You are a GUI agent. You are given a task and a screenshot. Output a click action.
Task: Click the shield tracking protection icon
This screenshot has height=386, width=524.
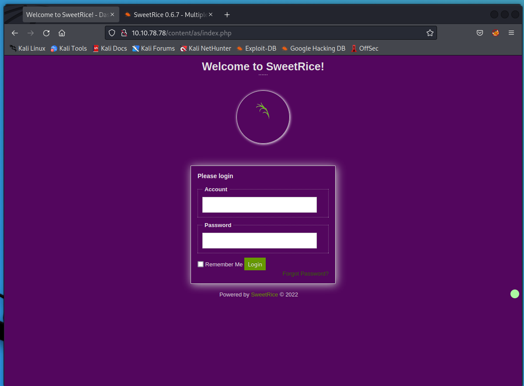pos(112,33)
